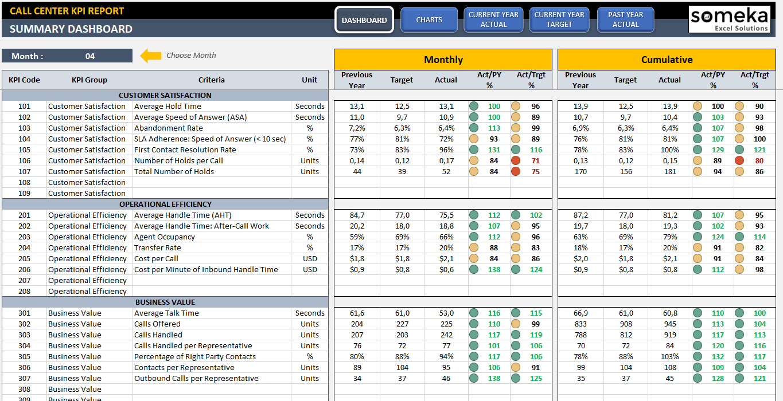
Task: Click green Act/PY indicator for Average Hold Time monthly
Action: [x=474, y=106]
